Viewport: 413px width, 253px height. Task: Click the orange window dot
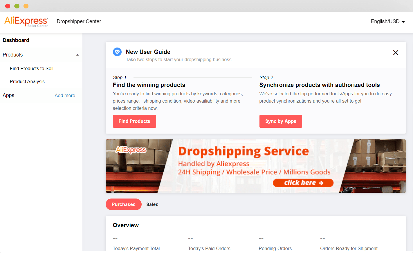26,6
